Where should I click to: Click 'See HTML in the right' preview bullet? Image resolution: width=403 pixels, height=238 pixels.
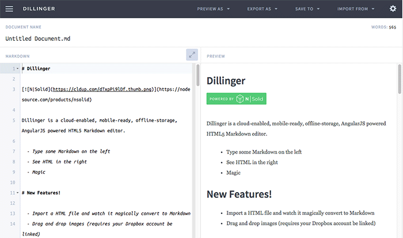click(252, 162)
